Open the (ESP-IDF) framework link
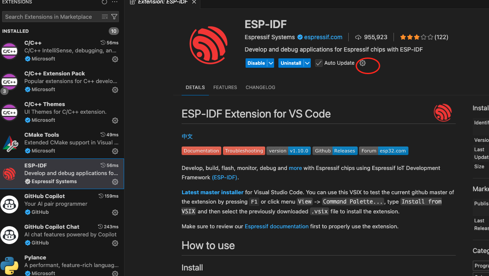Image resolution: width=489 pixels, height=276 pixels. tap(225, 178)
